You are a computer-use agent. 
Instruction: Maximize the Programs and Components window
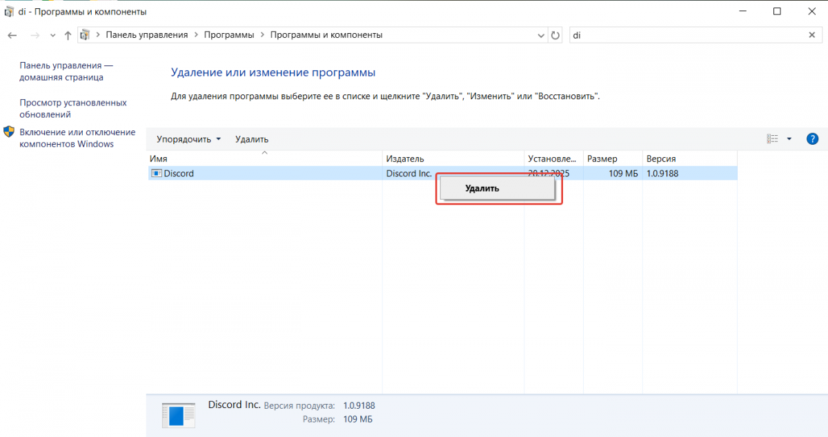click(x=777, y=12)
